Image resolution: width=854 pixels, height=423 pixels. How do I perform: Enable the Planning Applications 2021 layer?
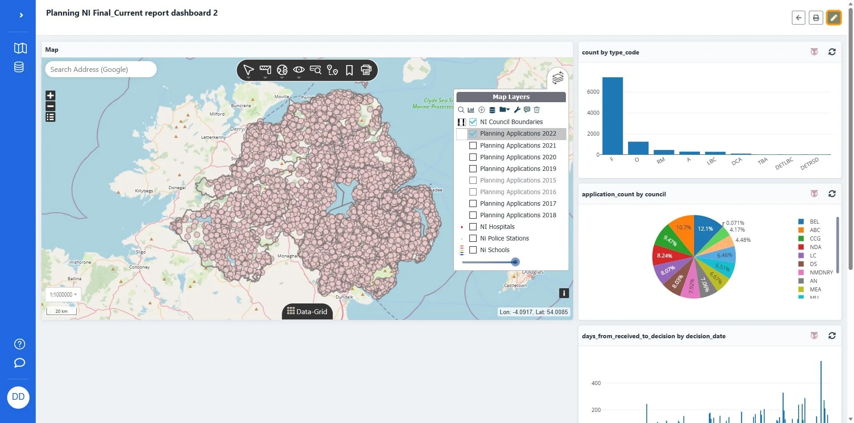(473, 145)
